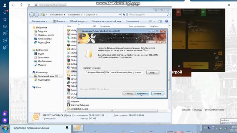Click the Отмена button in installer
The width and height of the screenshot is (237, 133).
pos(157,93)
